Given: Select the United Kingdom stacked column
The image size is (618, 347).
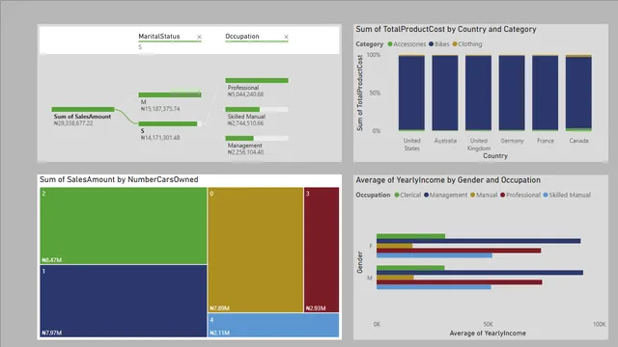Looking at the screenshot, I should [479, 93].
